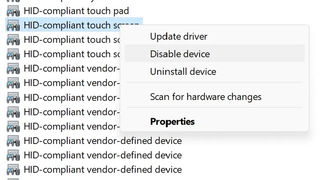This screenshot has height=180, width=332.
Task: Select the third HID-compliant touch screen label
Action: click(72, 54)
